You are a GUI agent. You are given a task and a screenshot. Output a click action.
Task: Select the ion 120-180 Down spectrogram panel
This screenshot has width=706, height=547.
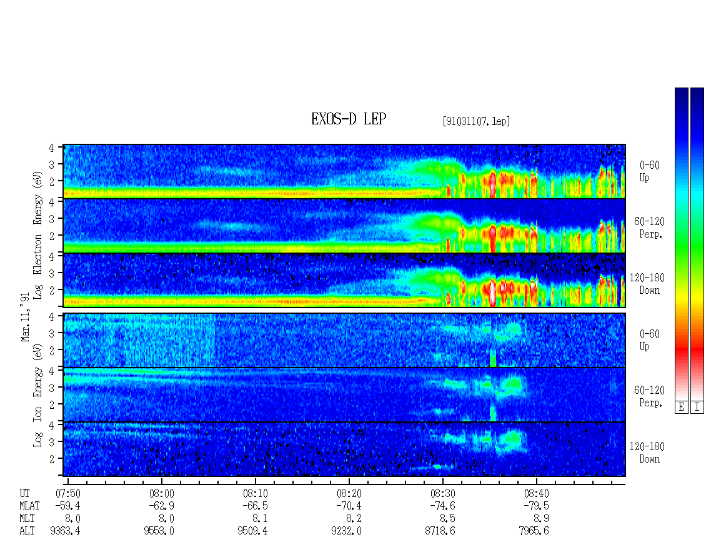[344, 449]
